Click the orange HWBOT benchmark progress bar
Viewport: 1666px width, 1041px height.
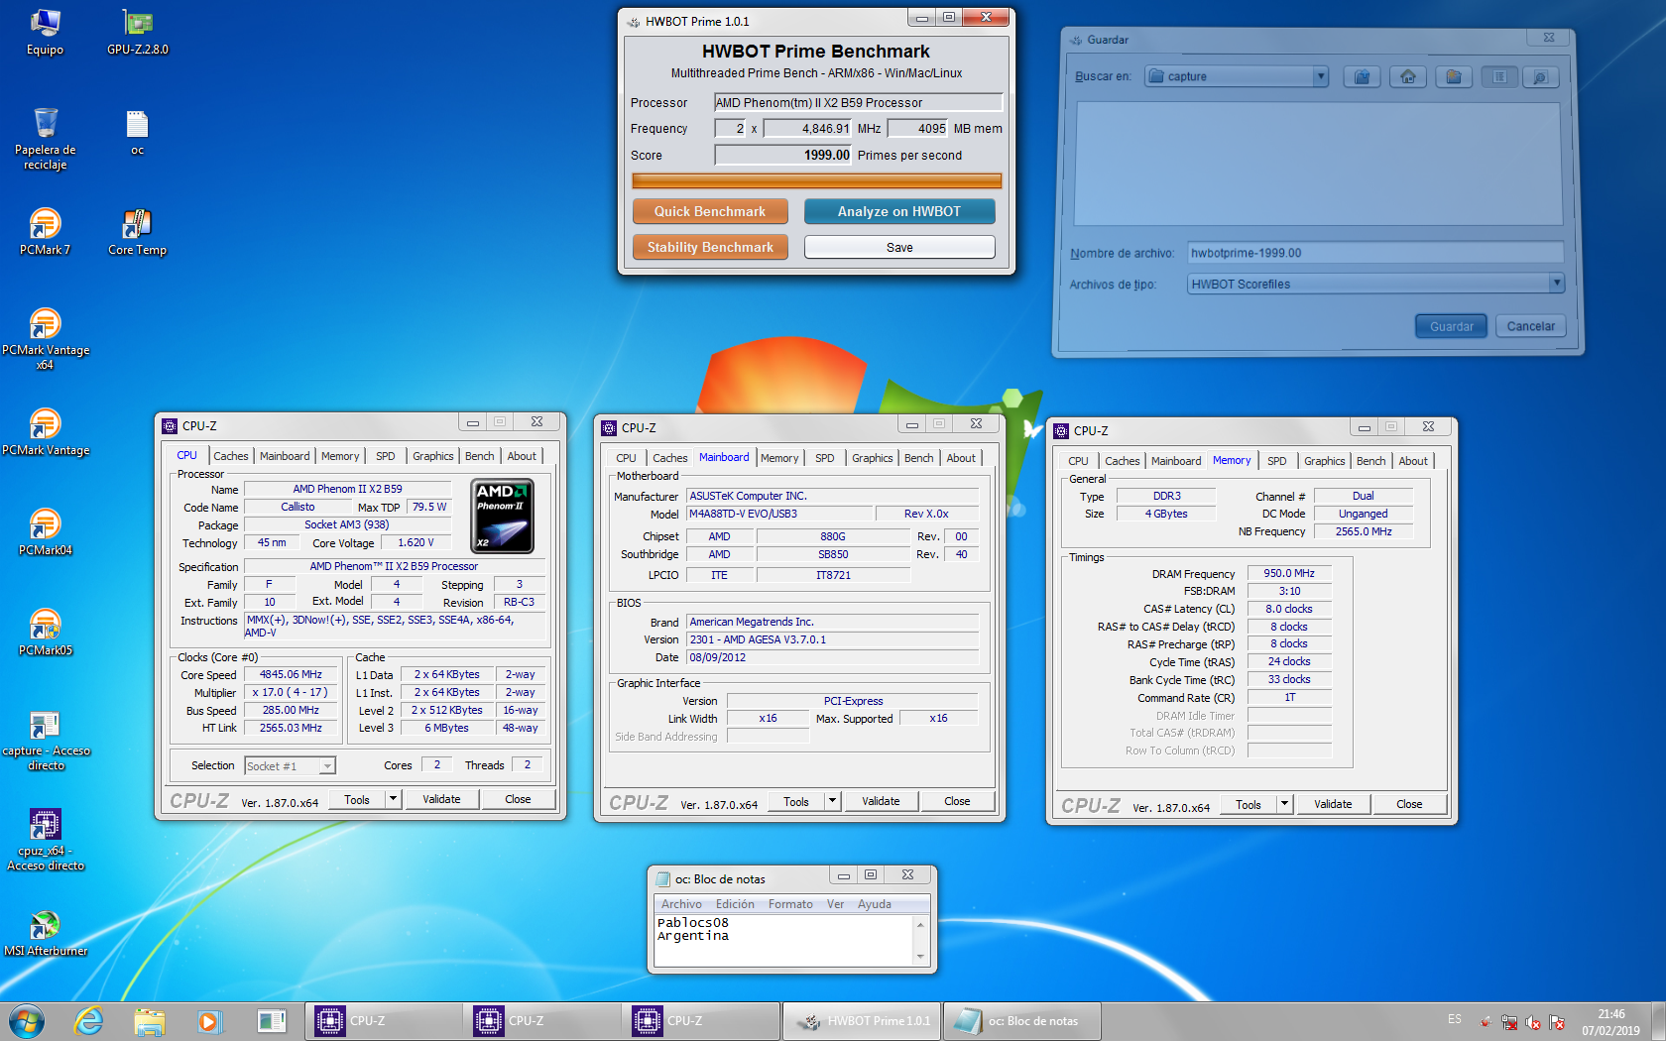[817, 180]
